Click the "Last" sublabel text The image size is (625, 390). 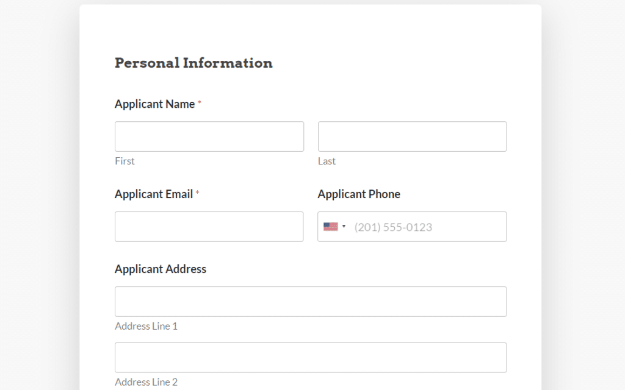pyautogui.click(x=327, y=161)
